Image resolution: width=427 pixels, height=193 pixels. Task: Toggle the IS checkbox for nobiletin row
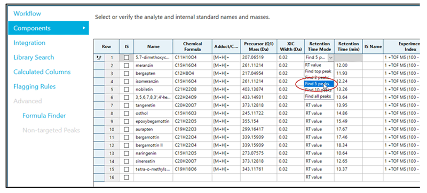tap(126, 90)
